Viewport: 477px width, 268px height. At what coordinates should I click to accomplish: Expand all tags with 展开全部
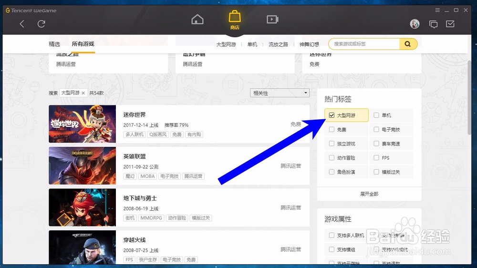click(x=369, y=194)
